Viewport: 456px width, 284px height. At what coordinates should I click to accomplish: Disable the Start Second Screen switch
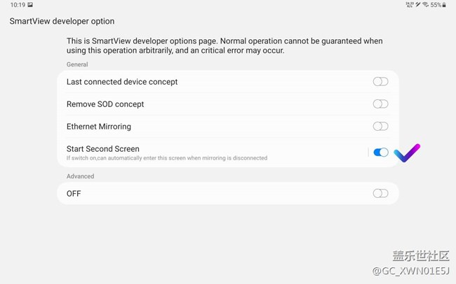(x=380, y=152)
